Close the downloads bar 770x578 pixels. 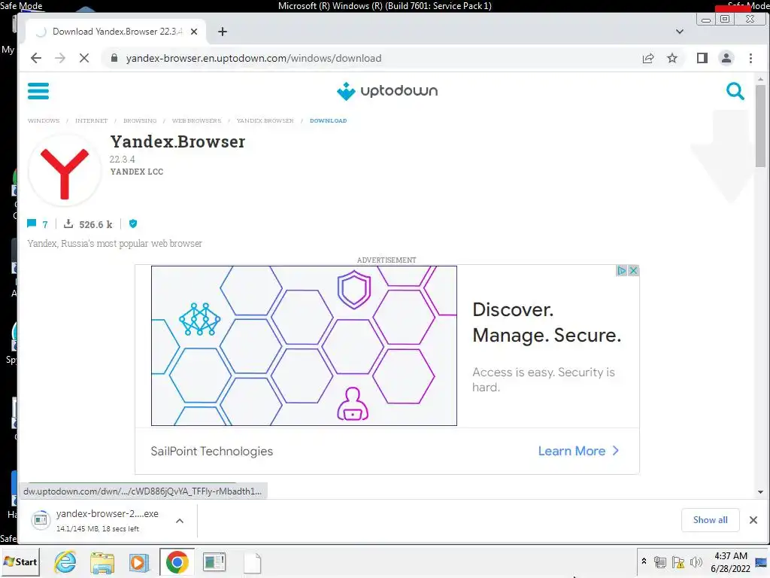(753, 520)
